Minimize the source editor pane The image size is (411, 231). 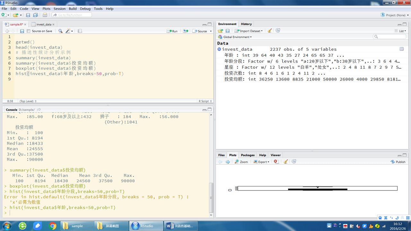coord(205,24)
